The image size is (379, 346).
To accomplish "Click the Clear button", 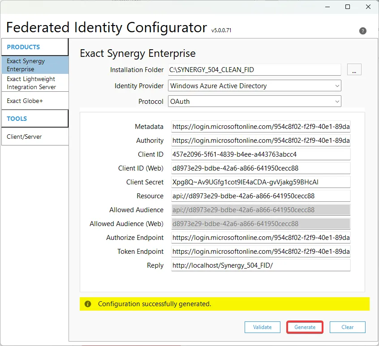I will tap(347, 327).
